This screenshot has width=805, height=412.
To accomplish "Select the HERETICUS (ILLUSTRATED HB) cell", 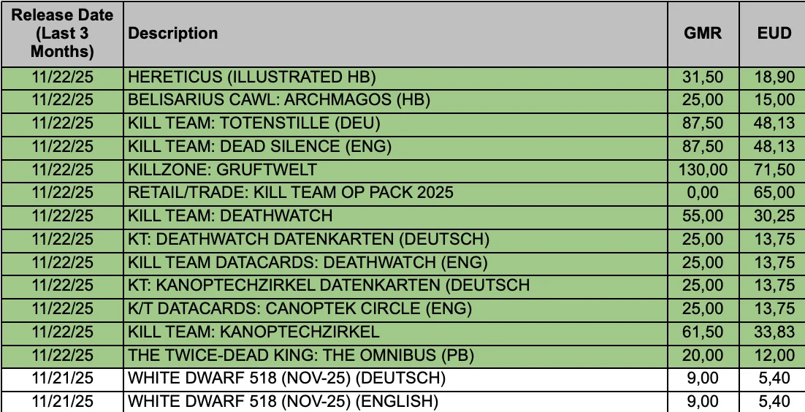I will point(395,79).
